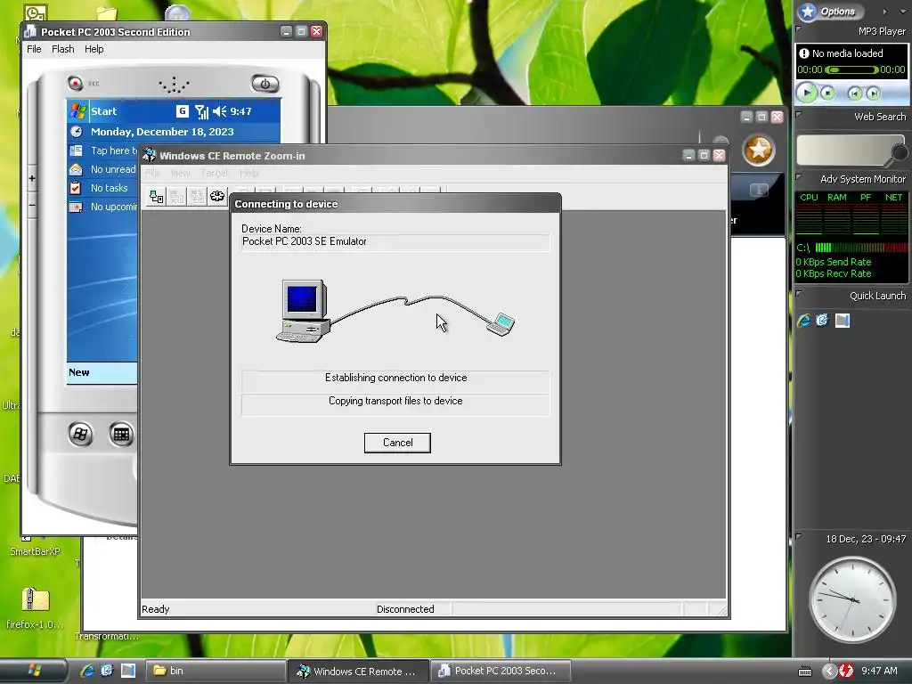912x684 pixels.
Task: Tap the owner information icon on the Today screen
Action: point(77,151)
